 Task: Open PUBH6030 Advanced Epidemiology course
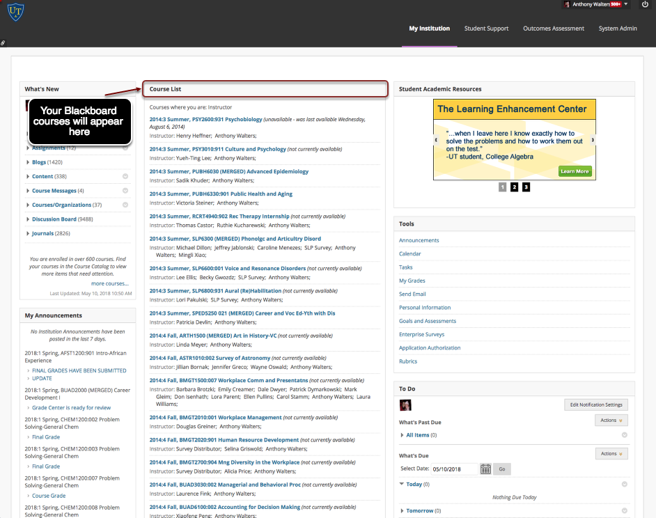click(229, 171)
